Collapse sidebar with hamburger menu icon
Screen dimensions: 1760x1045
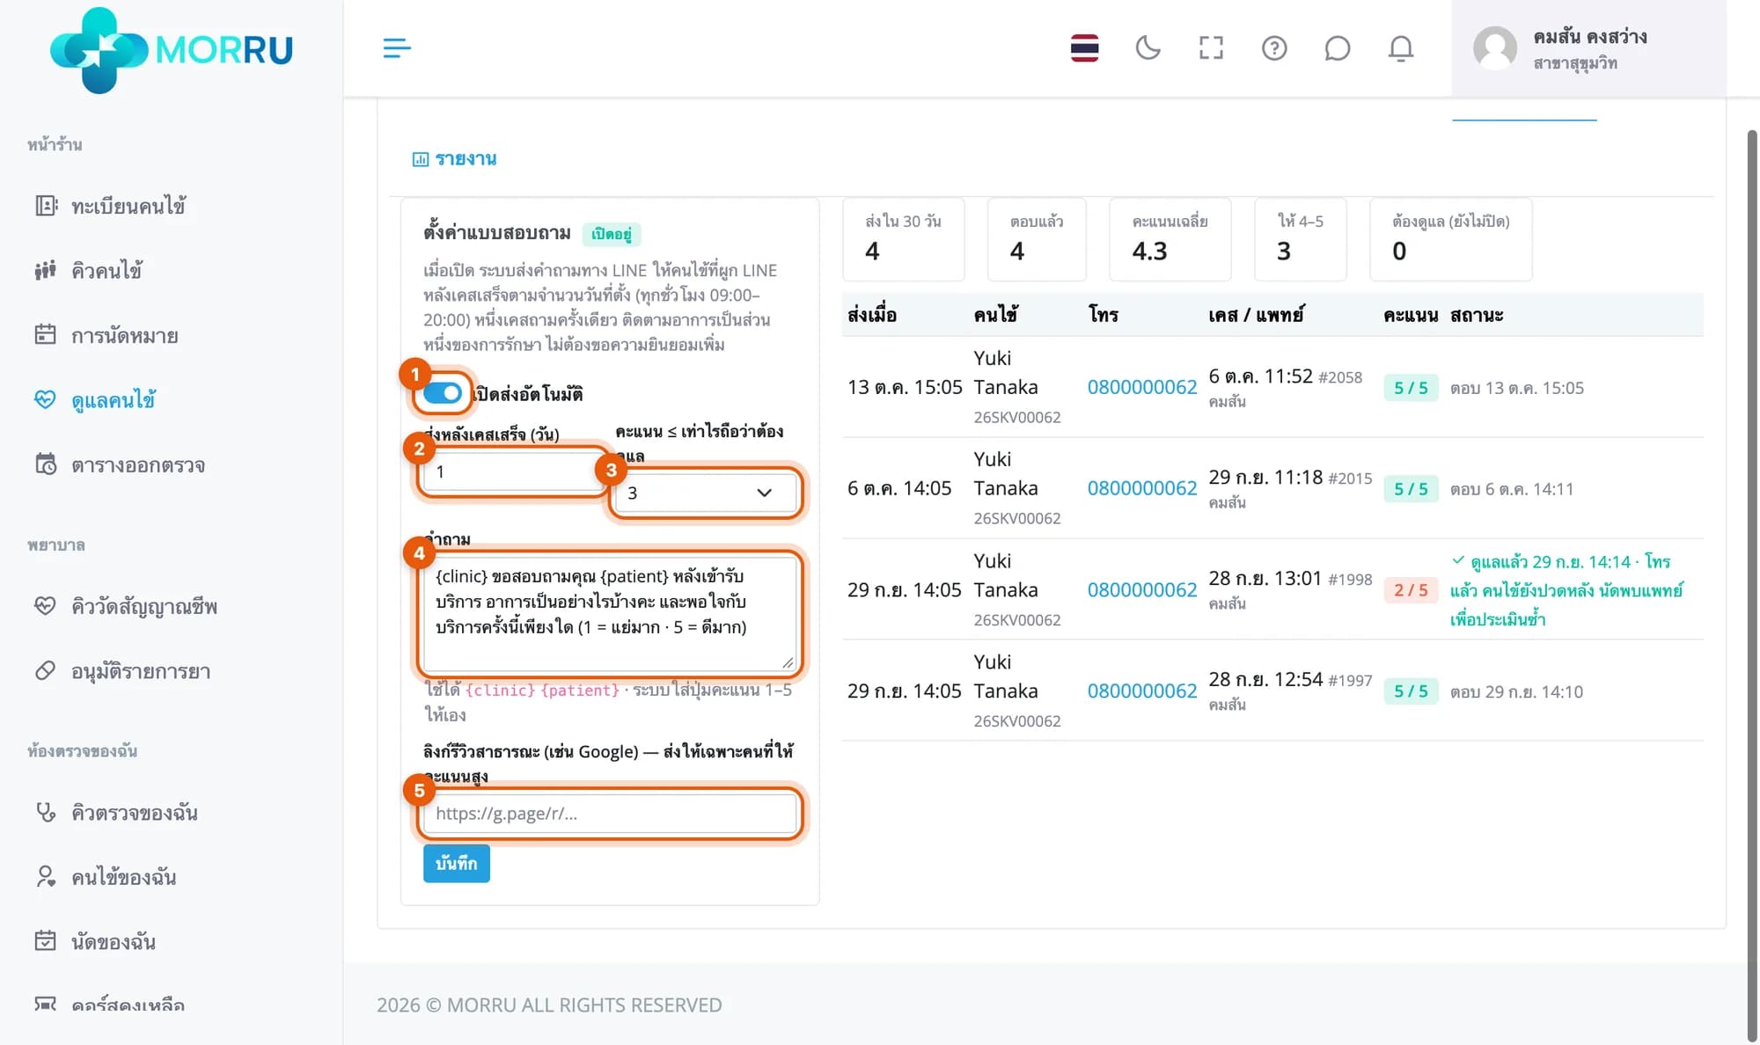(397, 47)
